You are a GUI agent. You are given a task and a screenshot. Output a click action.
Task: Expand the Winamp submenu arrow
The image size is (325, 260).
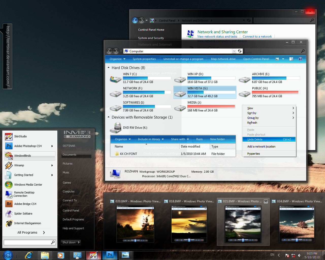tap(52, 165)
